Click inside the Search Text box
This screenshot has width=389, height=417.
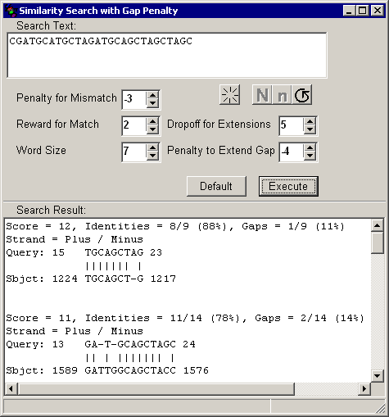click(167, 55)
